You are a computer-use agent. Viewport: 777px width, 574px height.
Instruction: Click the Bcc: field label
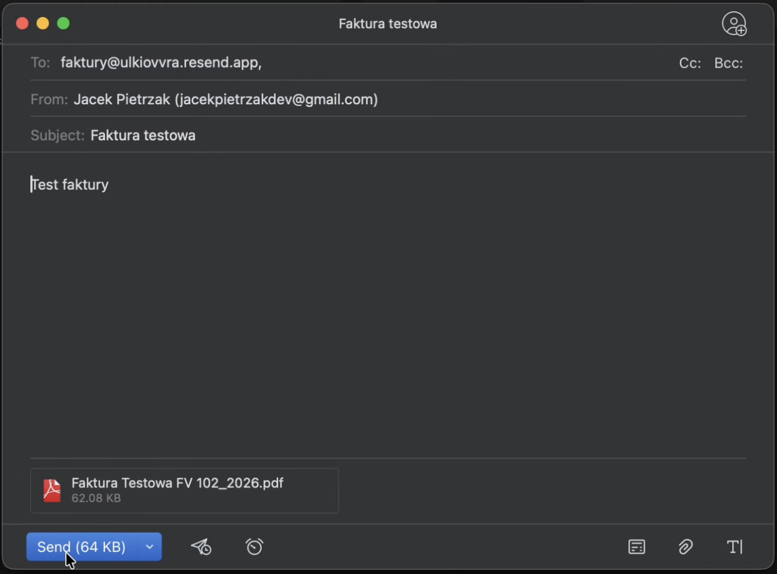pos(729,63)
